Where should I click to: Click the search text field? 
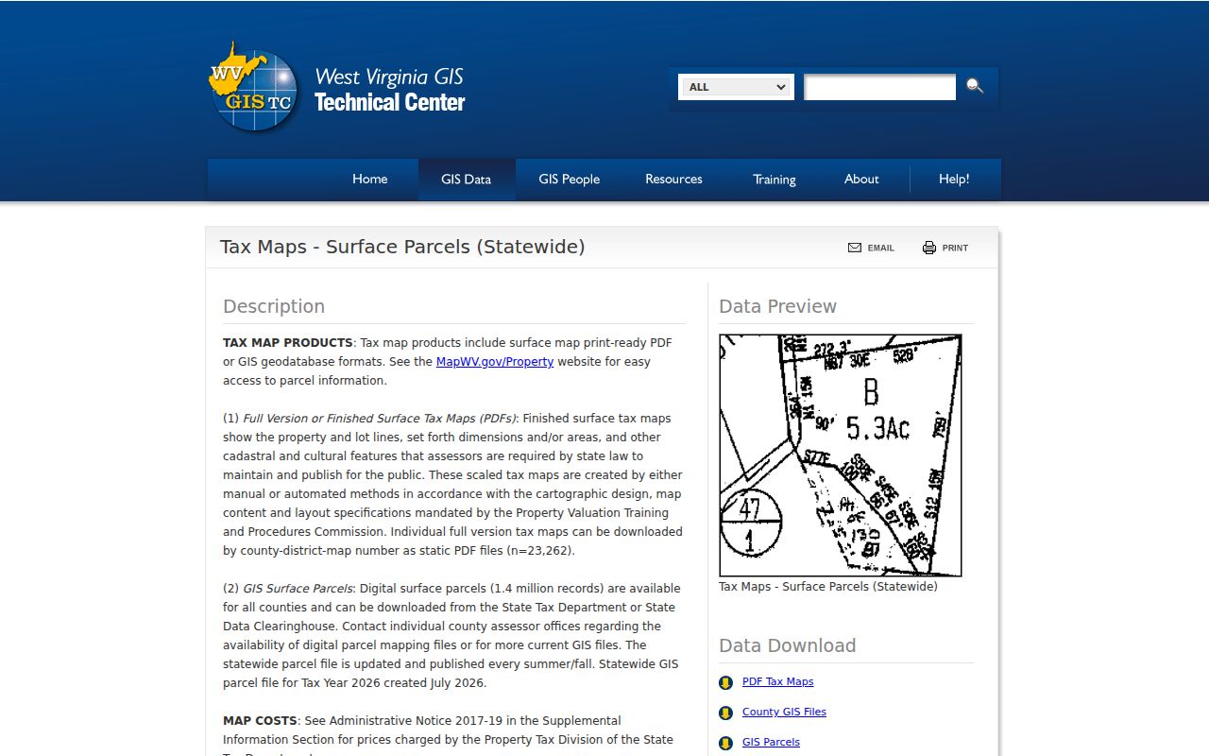[x=879, y=87]
